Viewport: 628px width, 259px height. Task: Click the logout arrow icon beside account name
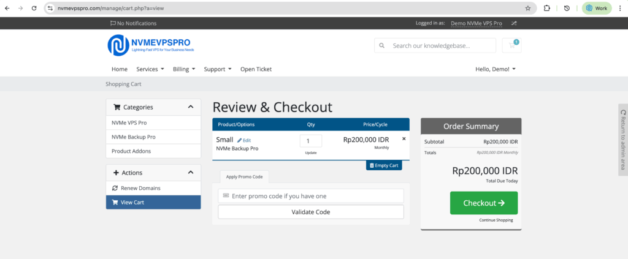[x=514, y=23]
